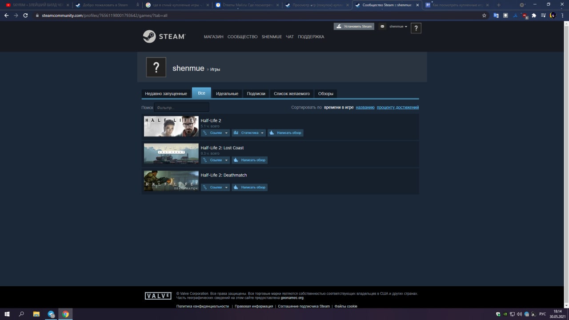
Task: Open Ссылки dropdown for Lost Coast
Action: click(215, 160)
